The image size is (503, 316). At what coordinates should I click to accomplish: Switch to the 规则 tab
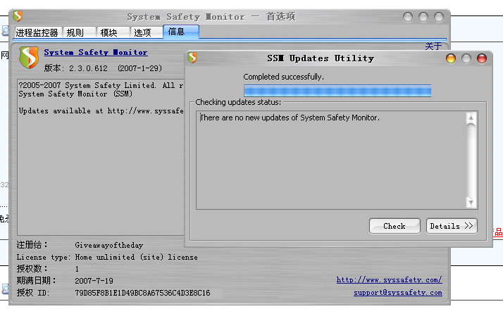tap(79, 32)
